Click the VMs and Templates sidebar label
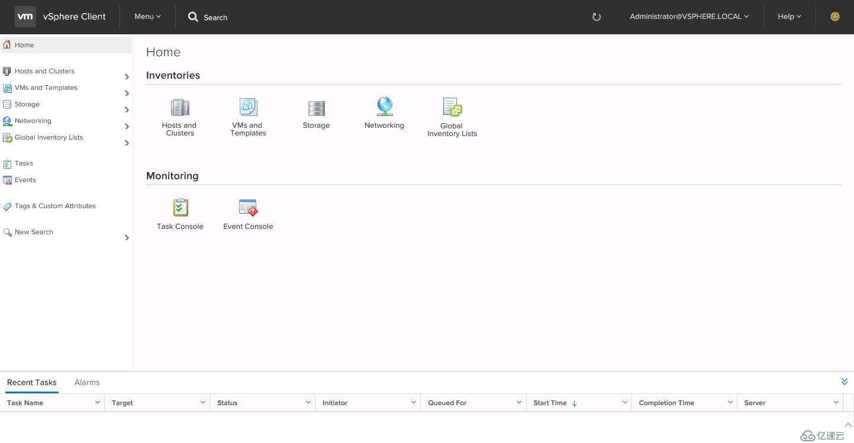This screenshot has width=854, height=443. pos(46,88)
